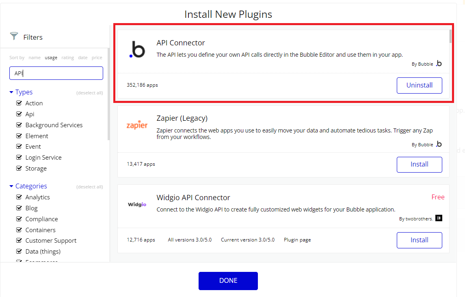
Task: Click the twobrothers author icon
Action: pos(439,218)
